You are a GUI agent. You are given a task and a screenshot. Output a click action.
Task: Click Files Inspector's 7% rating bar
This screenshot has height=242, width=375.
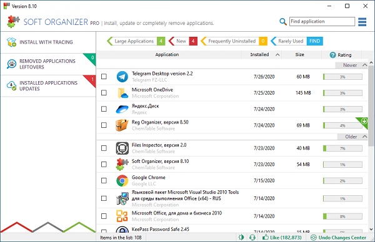tap(342, 148)
